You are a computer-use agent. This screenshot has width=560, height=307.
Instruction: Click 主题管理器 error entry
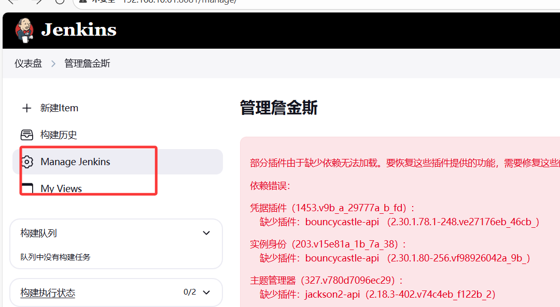coord(327,280)
